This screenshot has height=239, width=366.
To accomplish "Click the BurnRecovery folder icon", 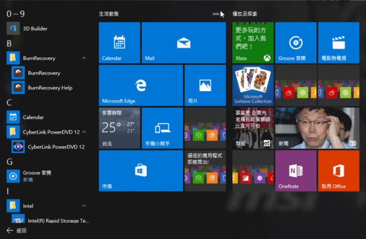I will [13, 58].
